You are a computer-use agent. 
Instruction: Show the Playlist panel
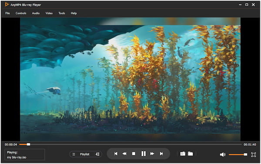[x=84, y=154]
